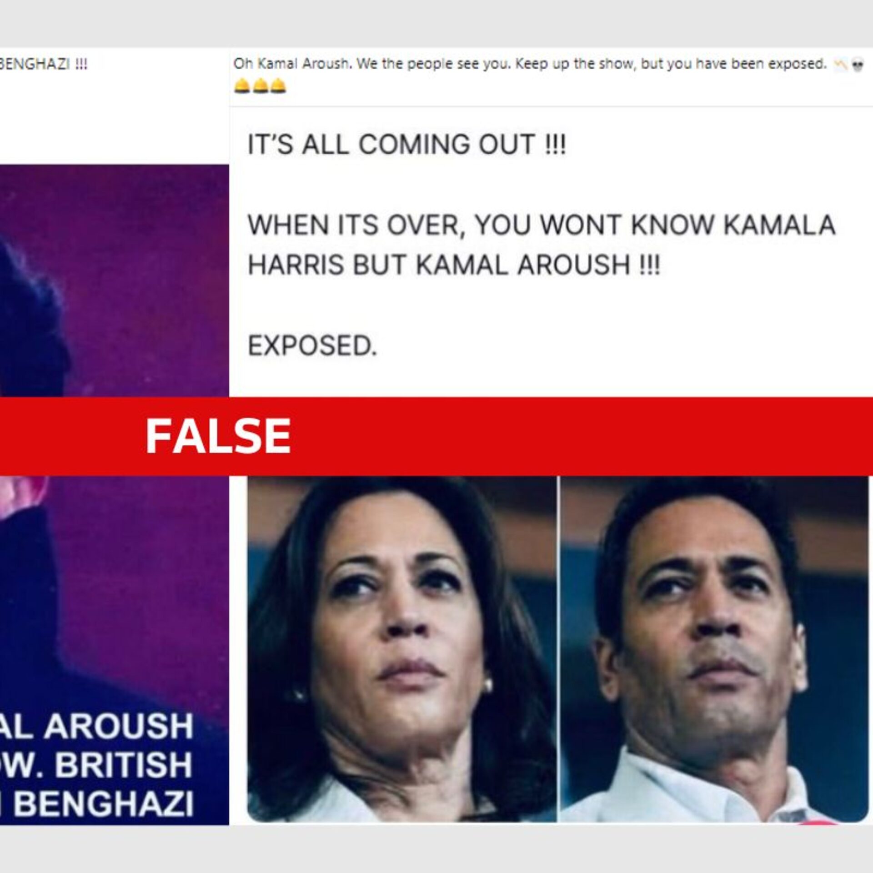Click the 'EXPOSED.' text in the post
This screenshot has height=873, width=873.
[312, 346]
